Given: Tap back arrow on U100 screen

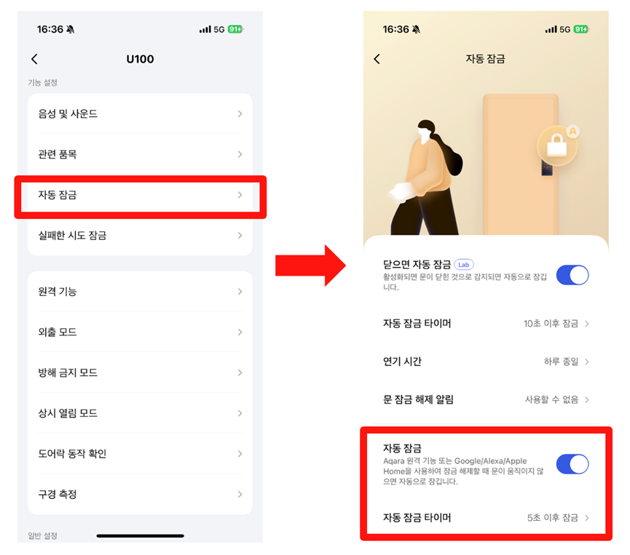Looking at the screenshot, I should tap(34, 59).
